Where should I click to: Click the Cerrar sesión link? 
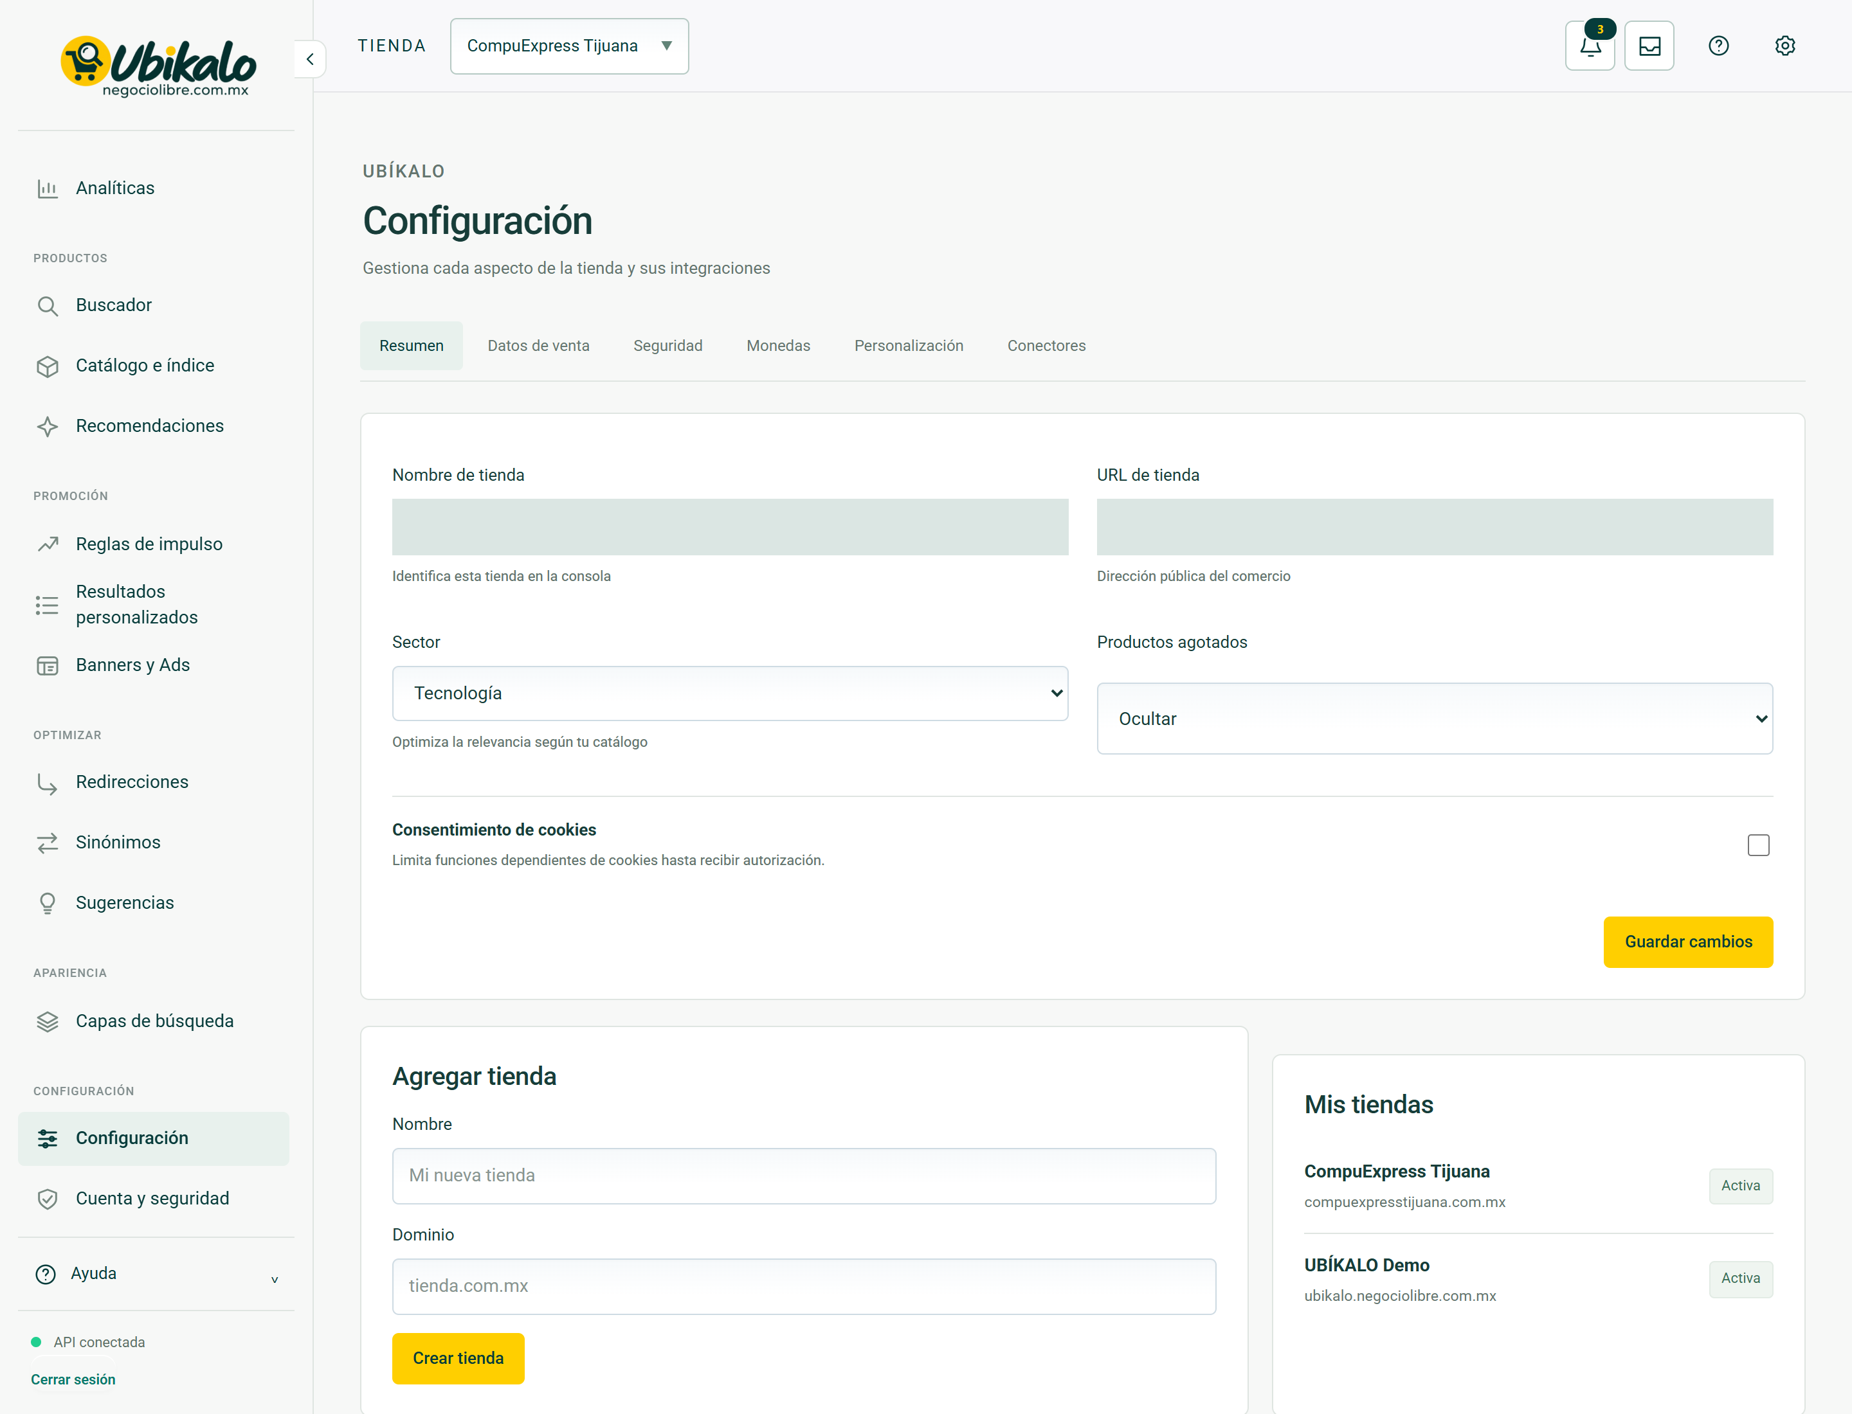click(73, 1379)
